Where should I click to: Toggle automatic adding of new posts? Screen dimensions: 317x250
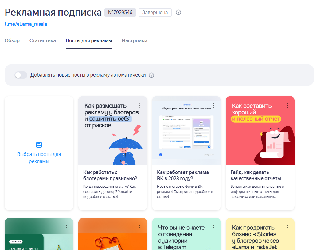click(x=21, y=75)
